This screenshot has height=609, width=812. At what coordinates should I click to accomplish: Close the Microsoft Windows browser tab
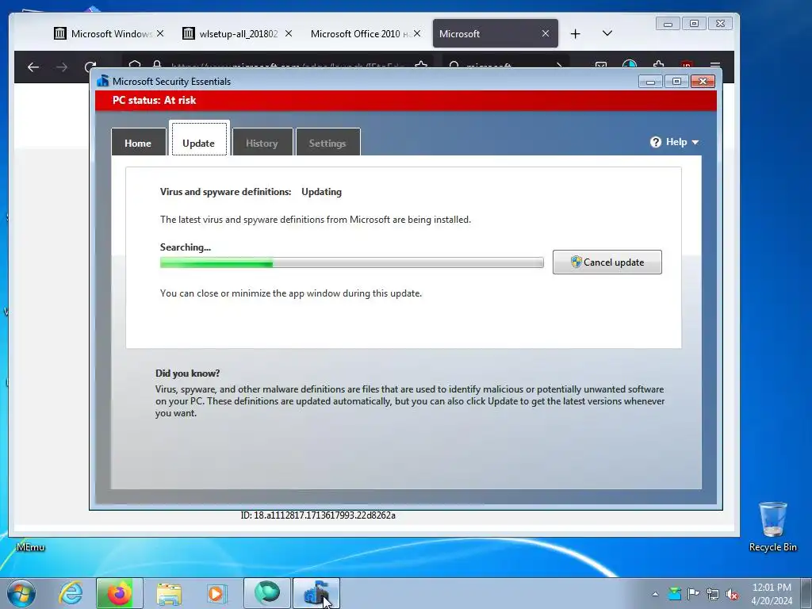(160, 33)
